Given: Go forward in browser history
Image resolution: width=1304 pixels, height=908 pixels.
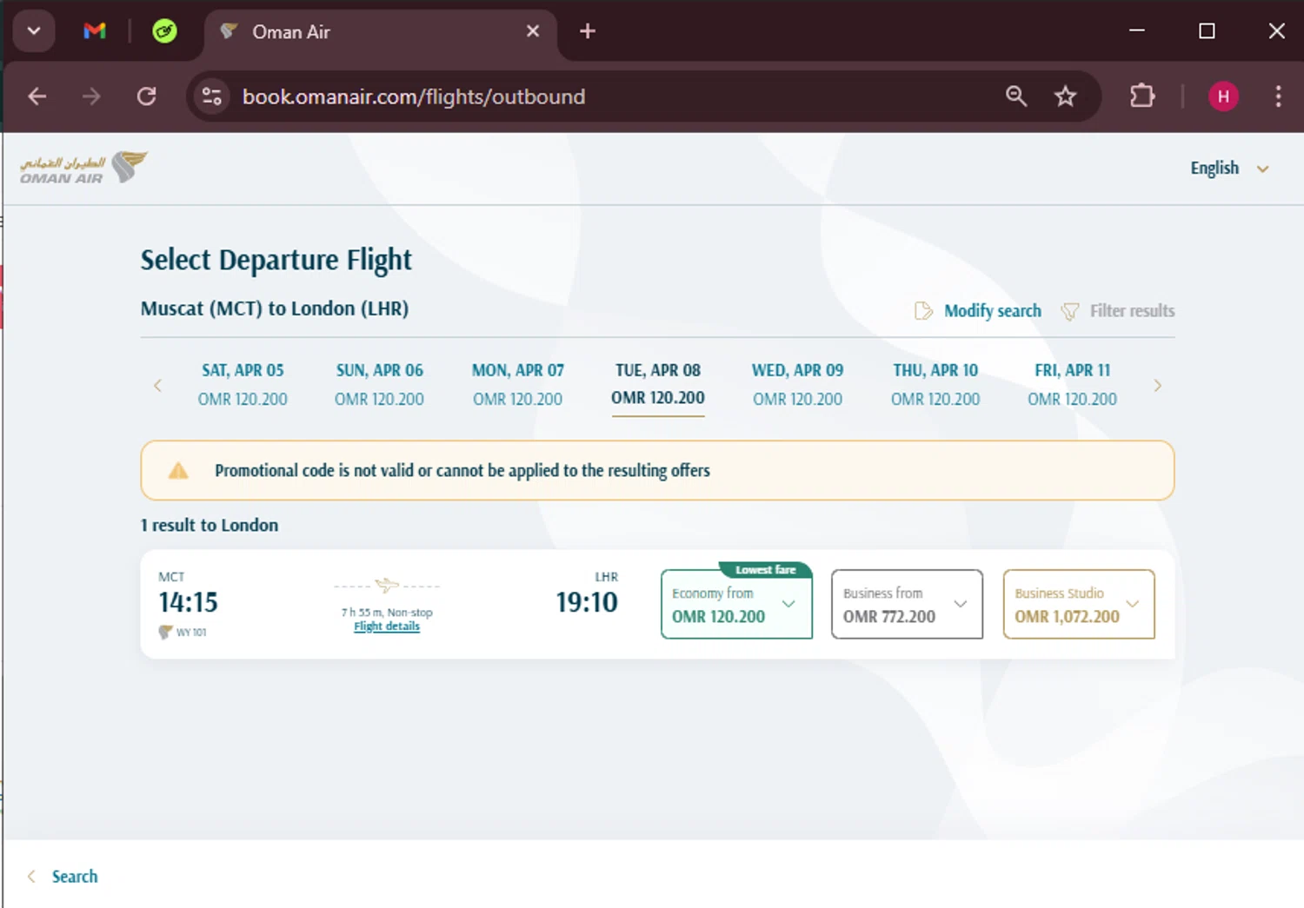Looking at the screenshot, I should [91, 96].
